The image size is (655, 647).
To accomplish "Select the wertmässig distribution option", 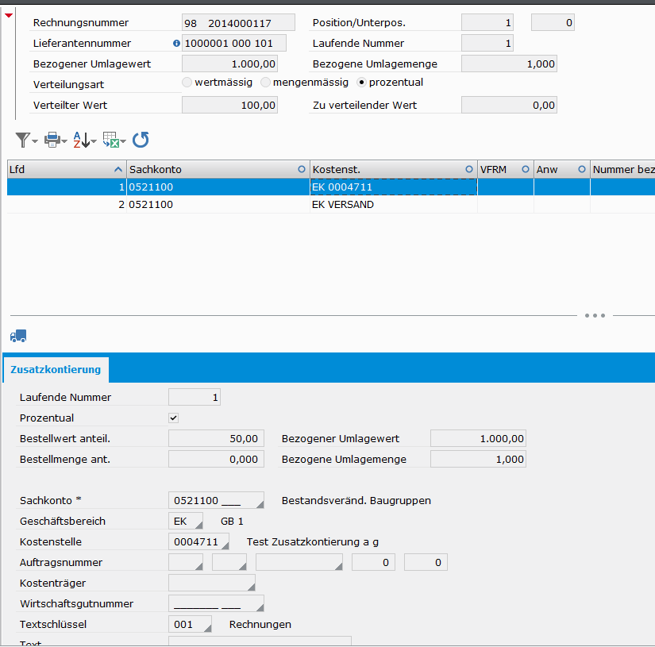I will tap(187, 83).
